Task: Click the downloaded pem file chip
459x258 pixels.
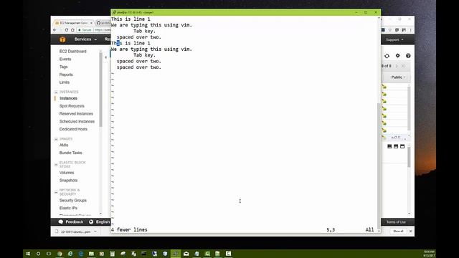Action: tap(75, 231)
